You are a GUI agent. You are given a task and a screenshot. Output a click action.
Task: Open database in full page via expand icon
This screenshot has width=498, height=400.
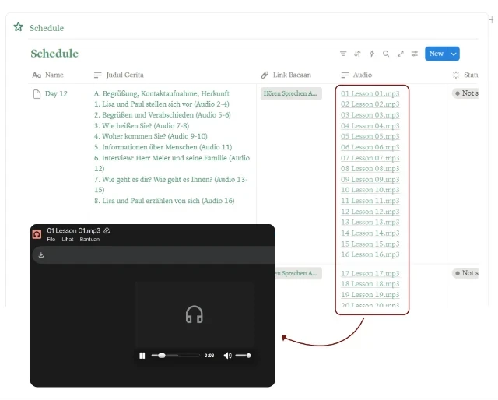[400, 54]
